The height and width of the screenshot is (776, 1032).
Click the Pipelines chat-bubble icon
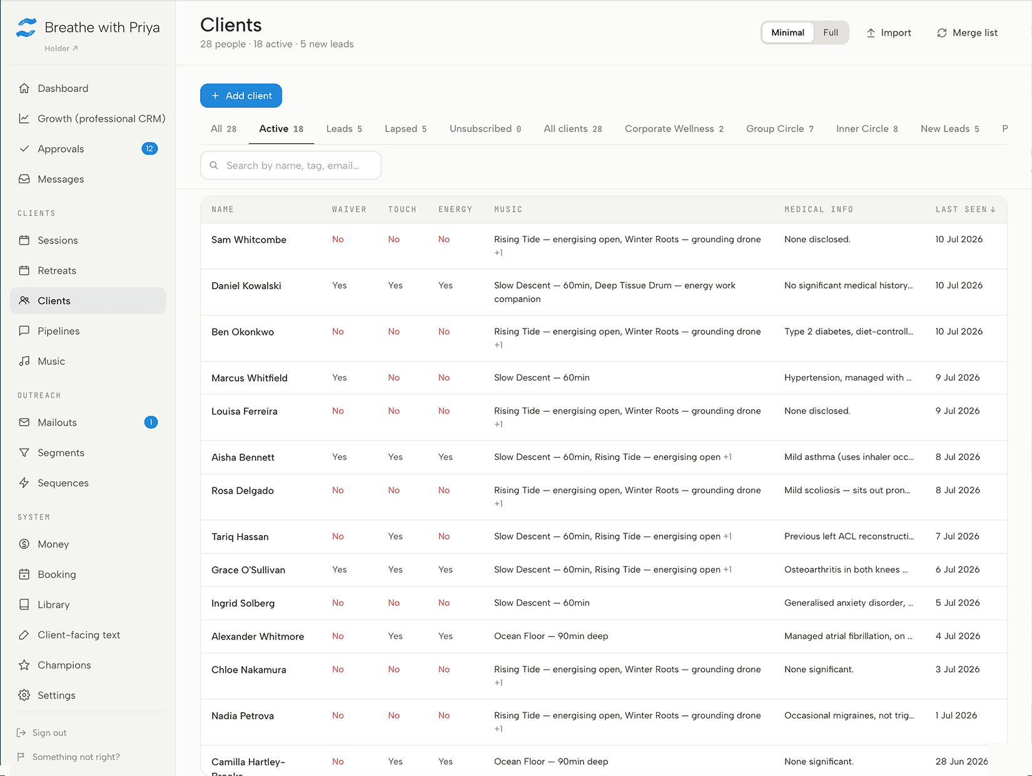[x=24, y=331]
